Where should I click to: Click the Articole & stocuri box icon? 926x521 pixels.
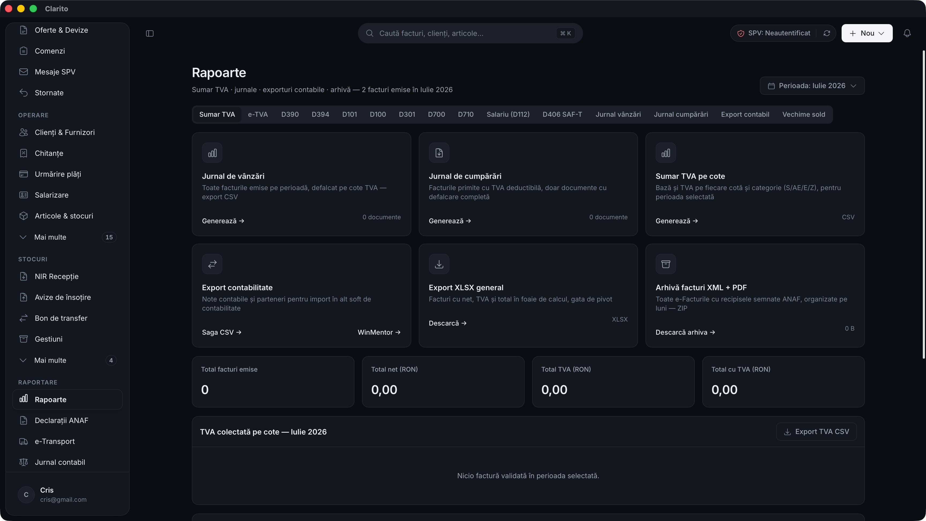(x=23, y=216)
